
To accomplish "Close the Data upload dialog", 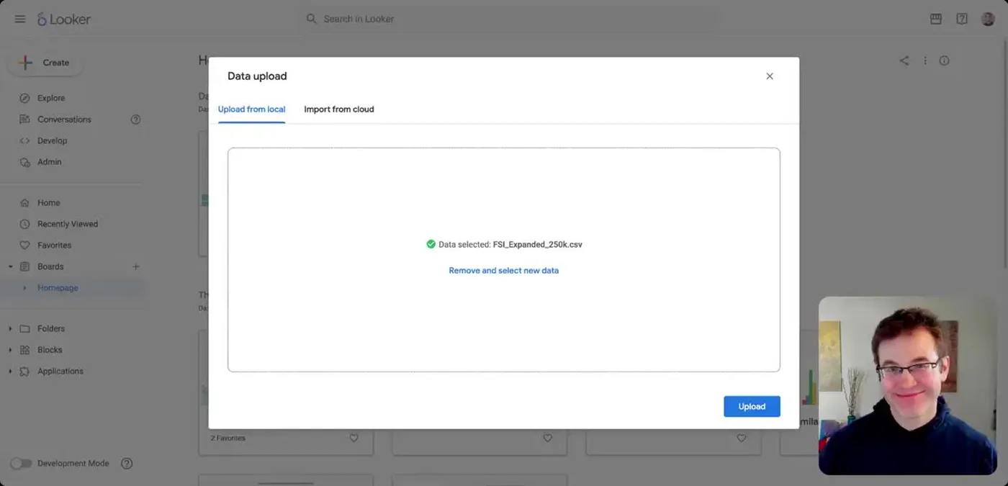I will click(x=770, y=76).
